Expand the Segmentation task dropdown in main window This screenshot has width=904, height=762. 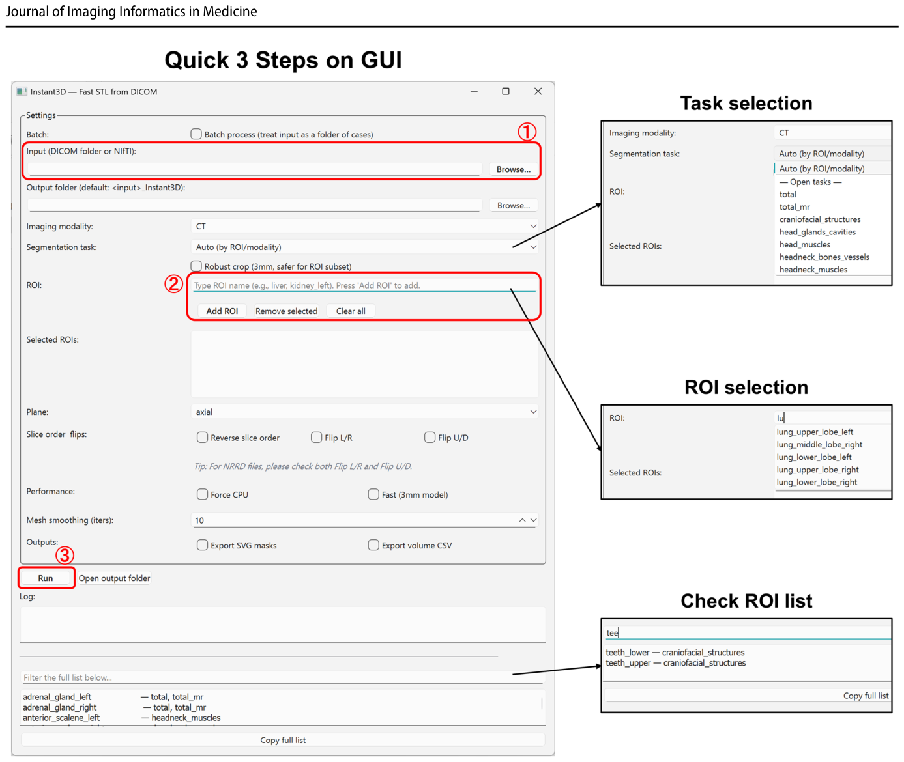(365, 247)
